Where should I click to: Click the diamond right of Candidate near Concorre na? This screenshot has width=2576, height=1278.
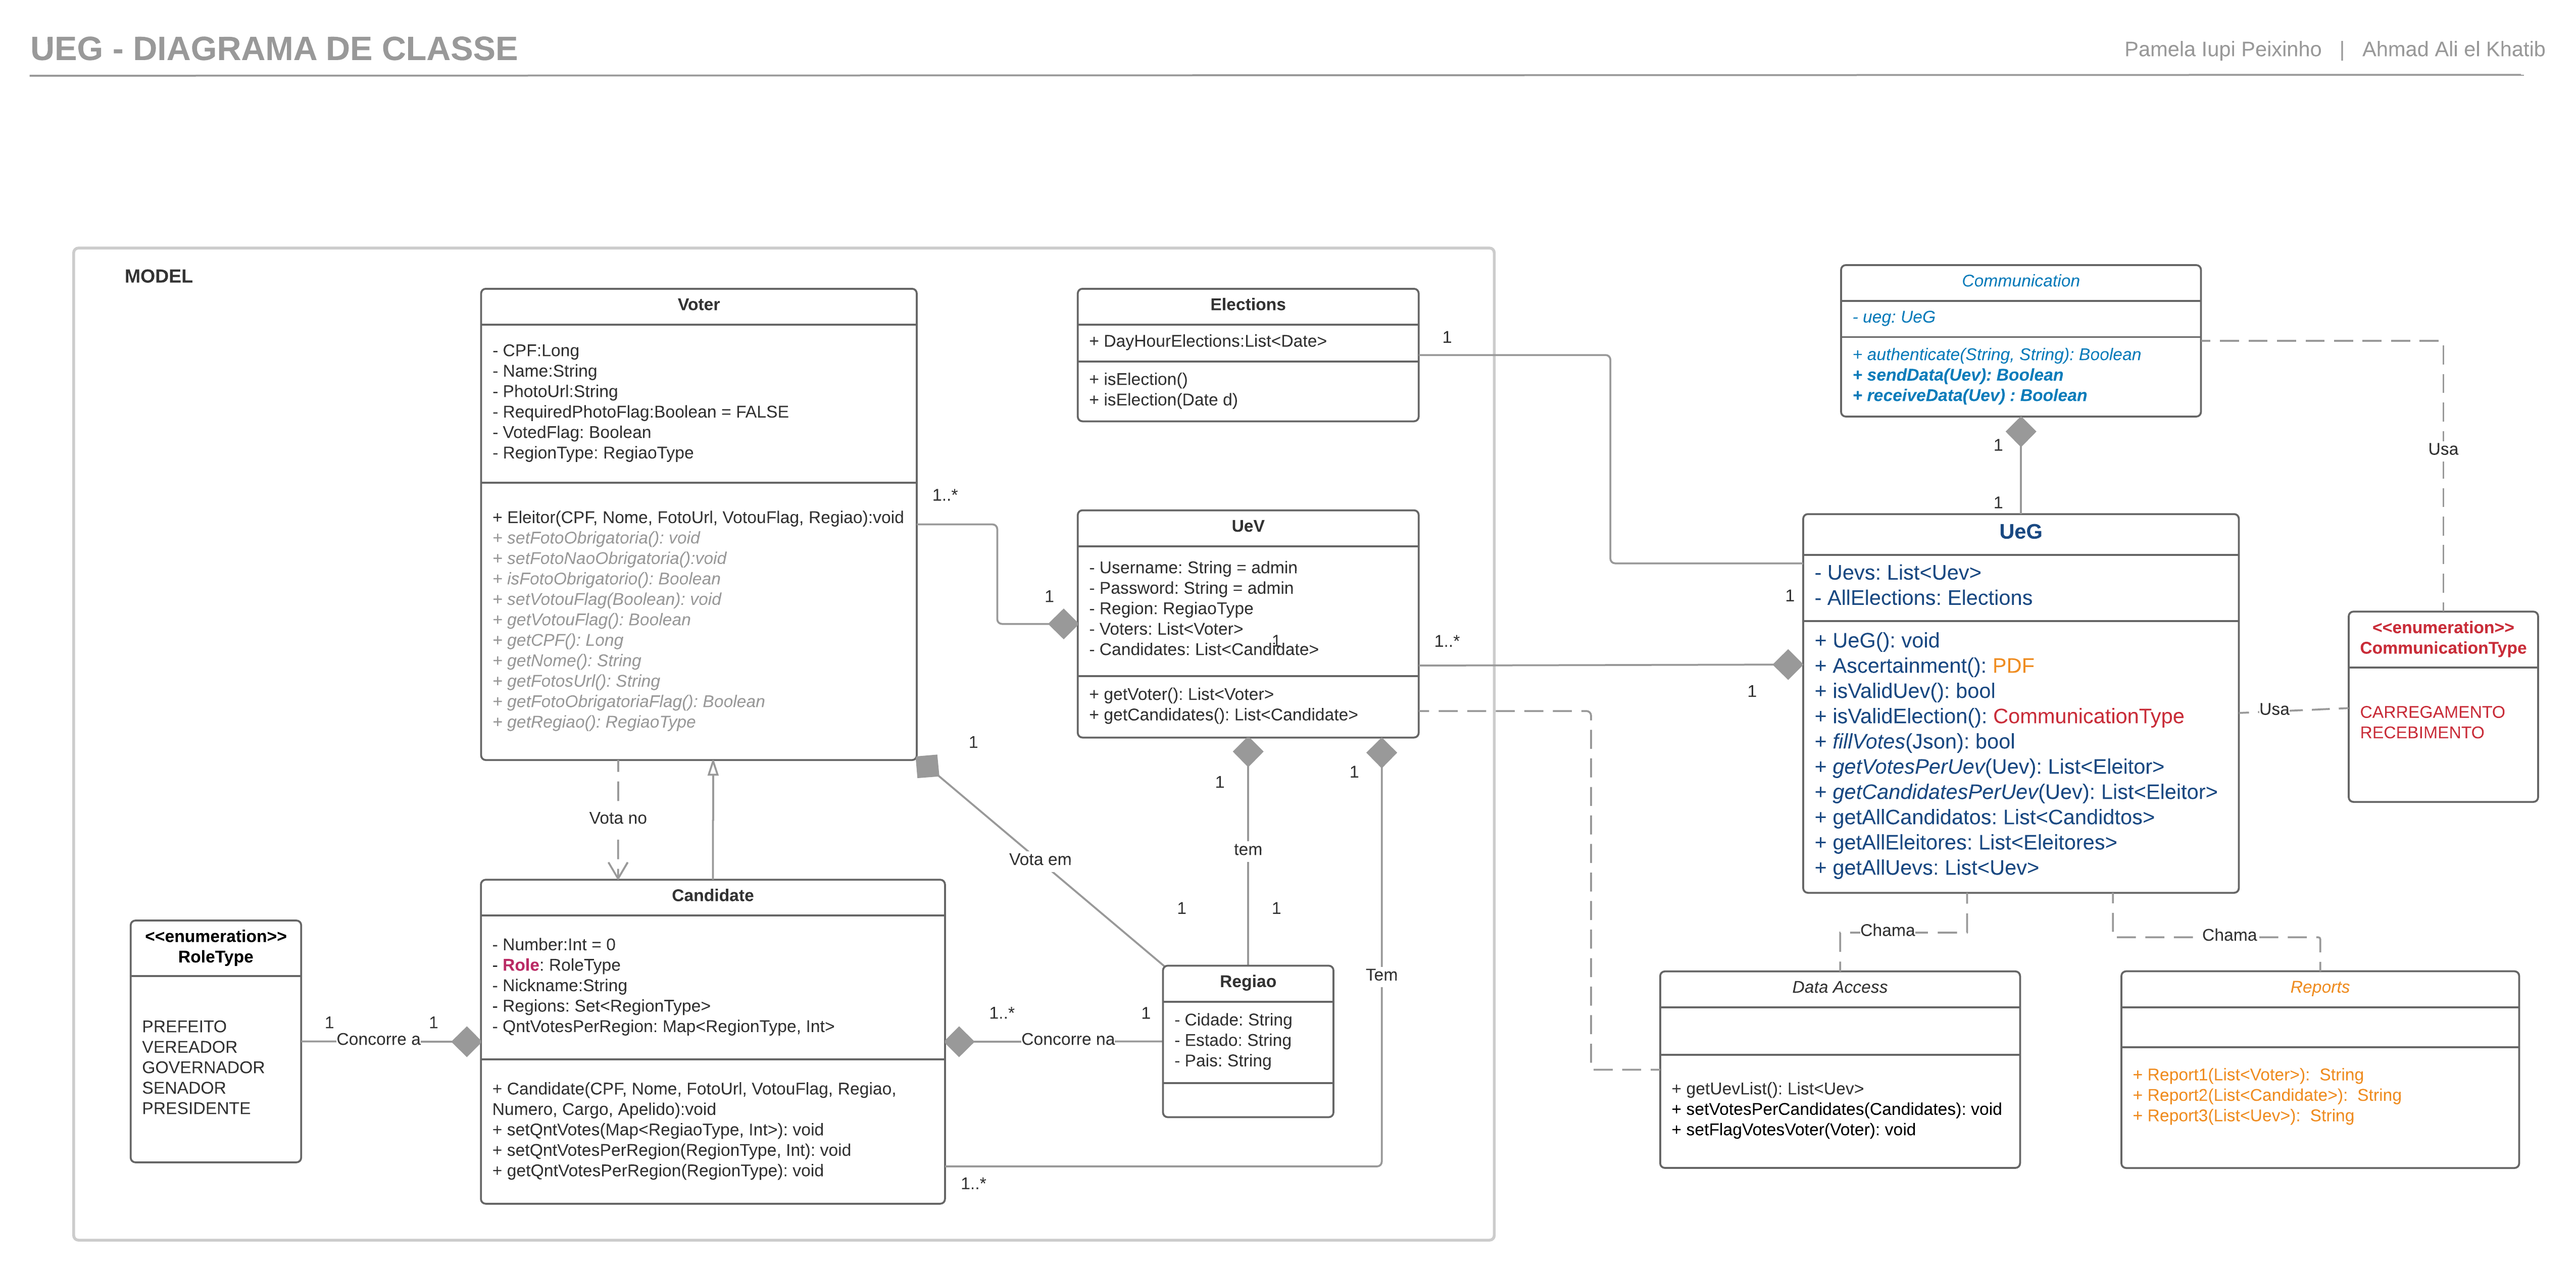point(960,1041)
